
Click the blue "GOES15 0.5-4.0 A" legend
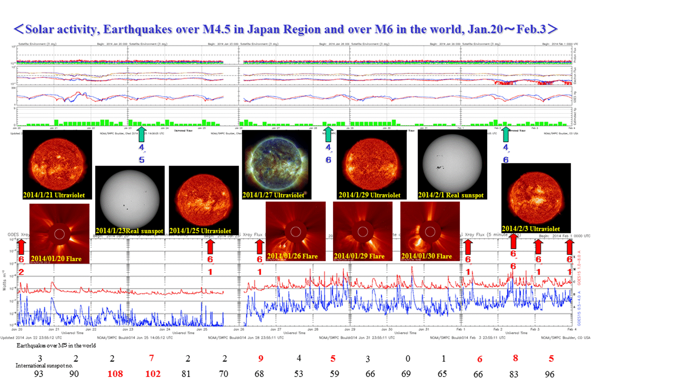579,309
